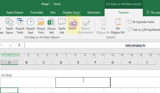160x93 pixels.
Task: Click the Resim picture icon
Action: tap(72, 22)
